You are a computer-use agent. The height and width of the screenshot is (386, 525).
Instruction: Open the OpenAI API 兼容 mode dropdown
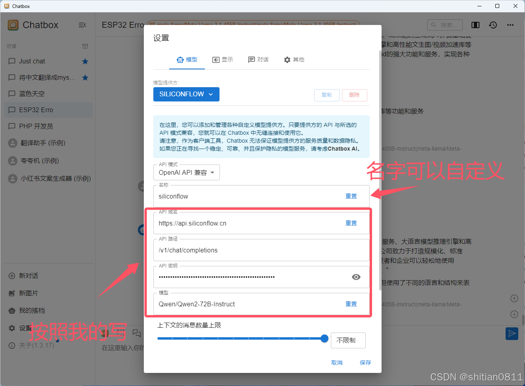click(x=187, y=173)
